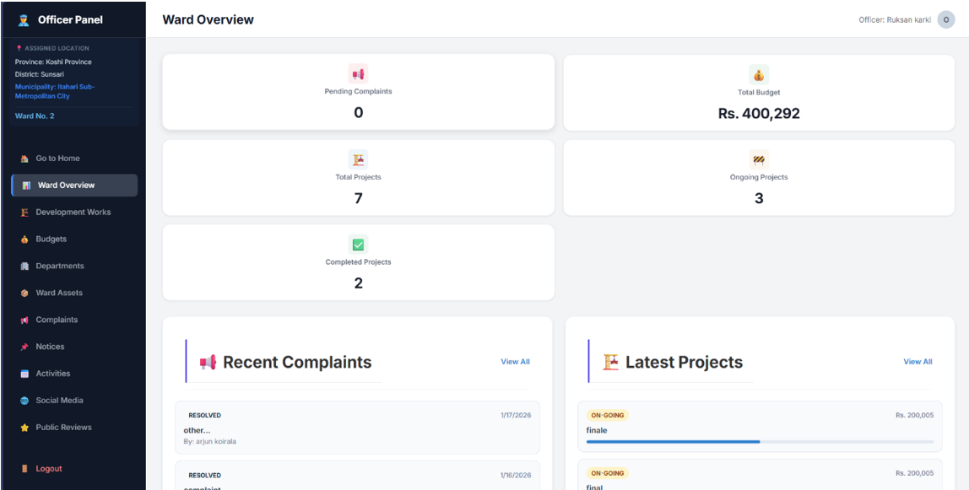The height and width of the screenshot is (490, 969).
Task: Click the finale project progress bar
Action: click(x=761, y=442)
